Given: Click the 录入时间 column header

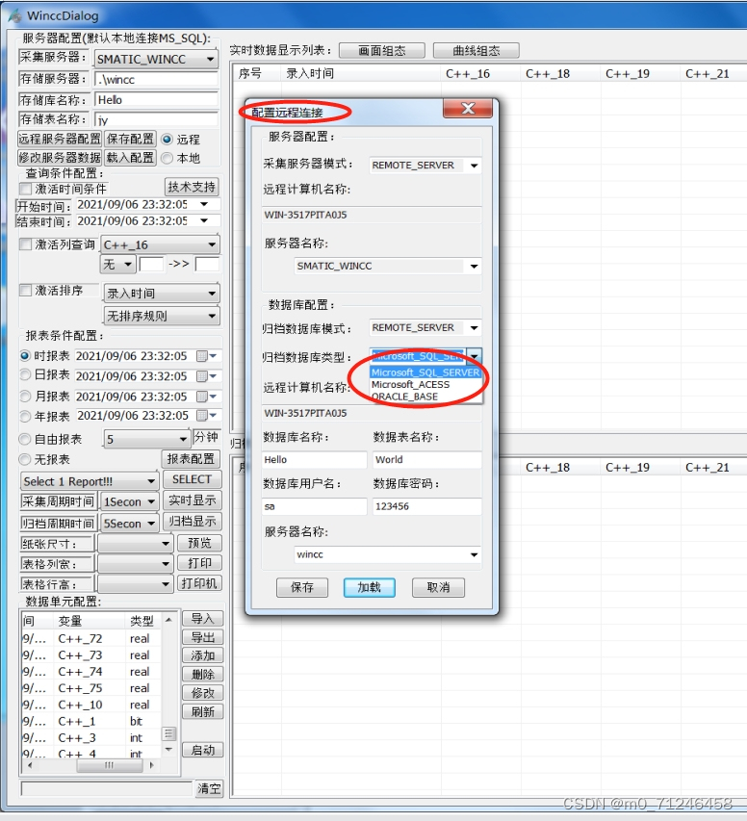Looking at the screenshot, I should click(361, 74).
